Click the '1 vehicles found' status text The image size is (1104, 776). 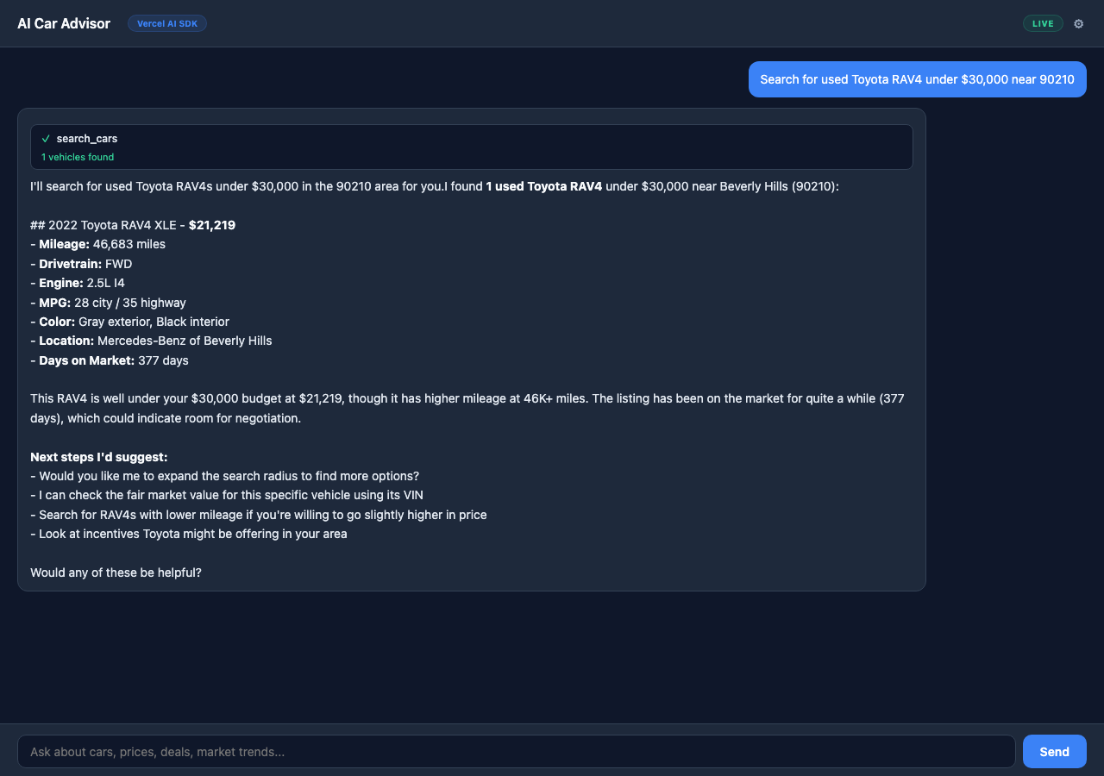click(x=78, y=157)
